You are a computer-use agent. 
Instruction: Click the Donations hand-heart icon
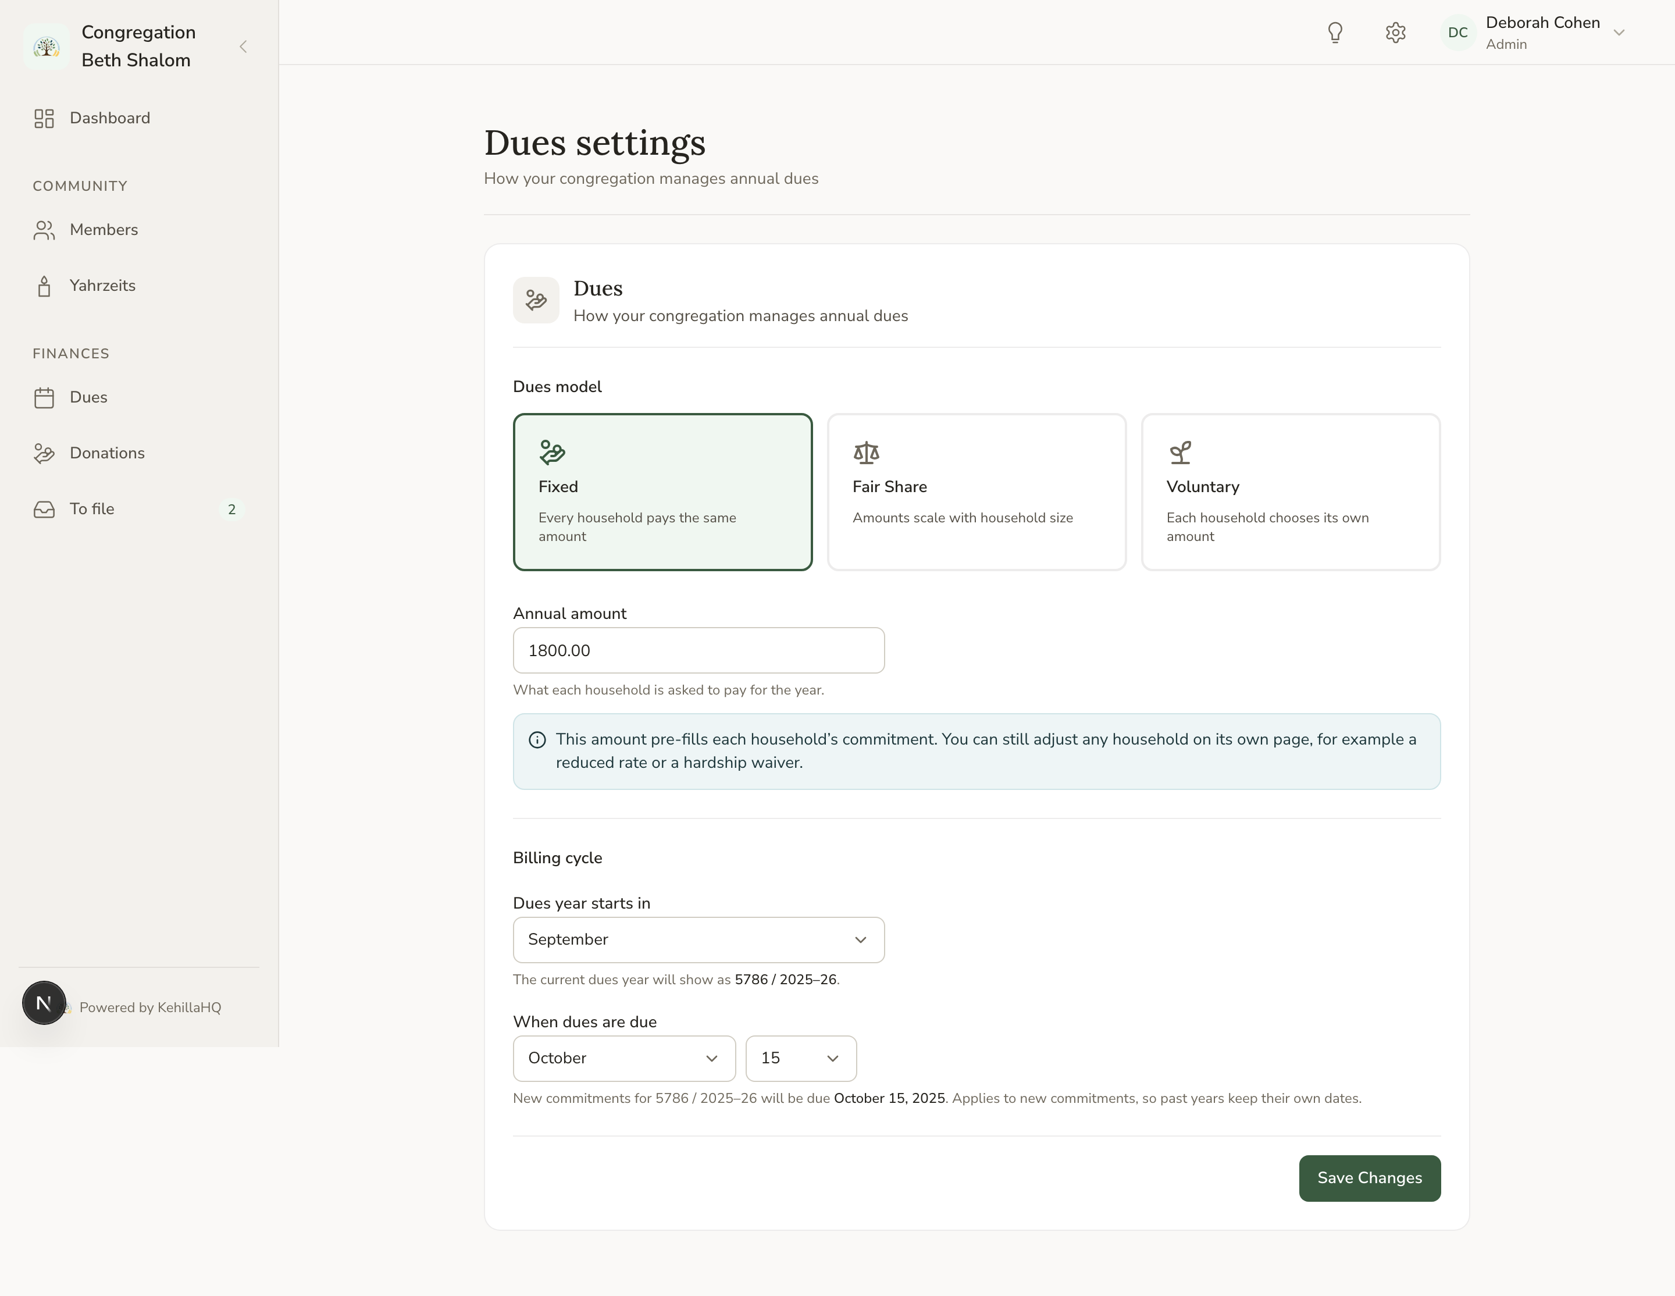pos(44,453)
